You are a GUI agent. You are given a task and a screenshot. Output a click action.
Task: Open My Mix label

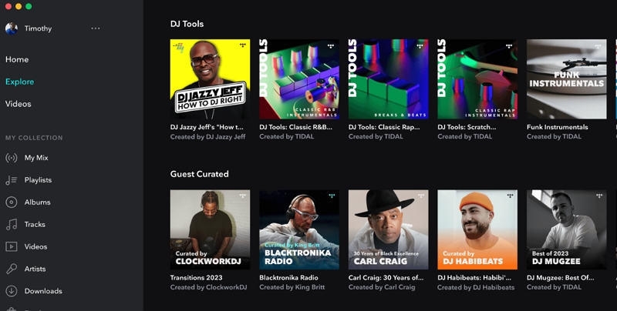point(36,158)
